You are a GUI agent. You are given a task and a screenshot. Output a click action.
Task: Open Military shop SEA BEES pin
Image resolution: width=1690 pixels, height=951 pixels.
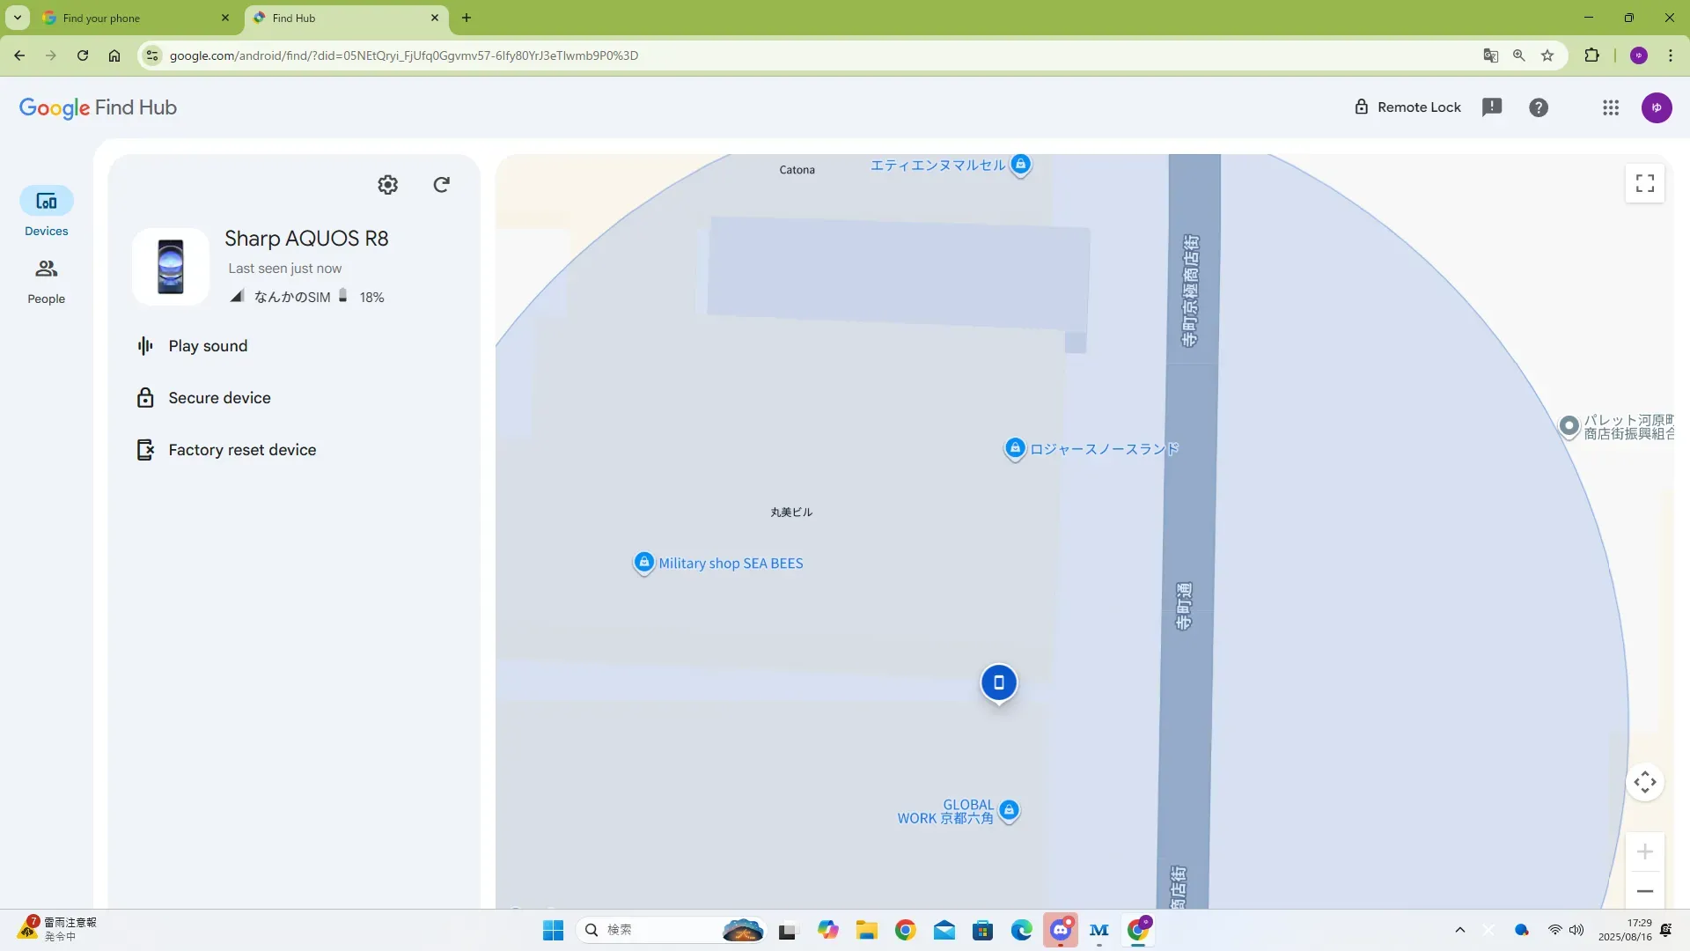click(644, 563)
